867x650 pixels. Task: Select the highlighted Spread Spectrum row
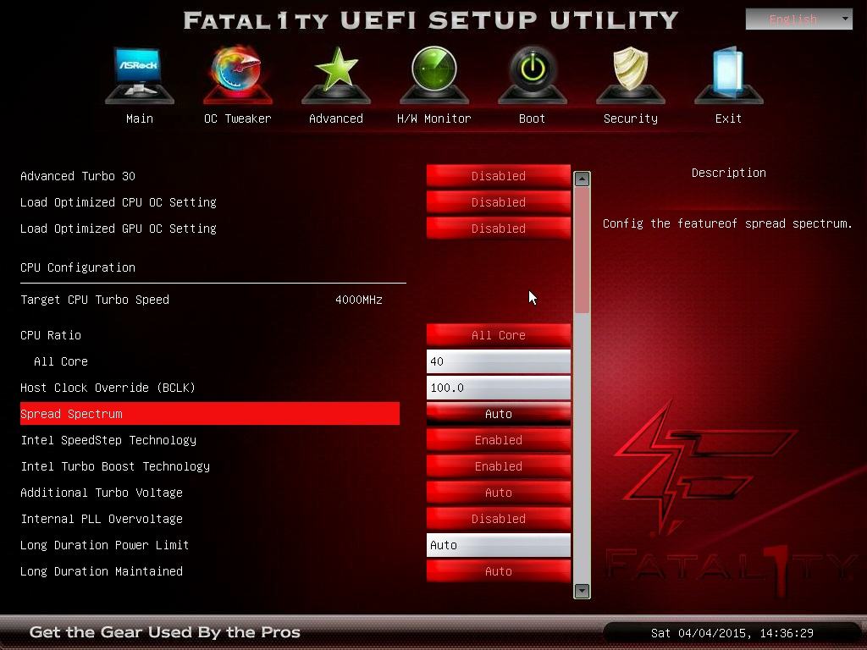210,414
